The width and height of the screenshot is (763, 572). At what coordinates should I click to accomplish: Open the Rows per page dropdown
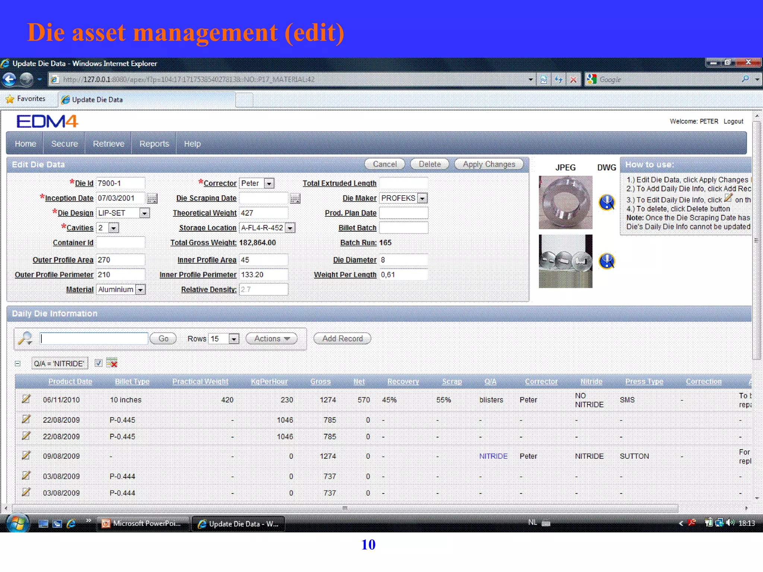pos(234,339)
